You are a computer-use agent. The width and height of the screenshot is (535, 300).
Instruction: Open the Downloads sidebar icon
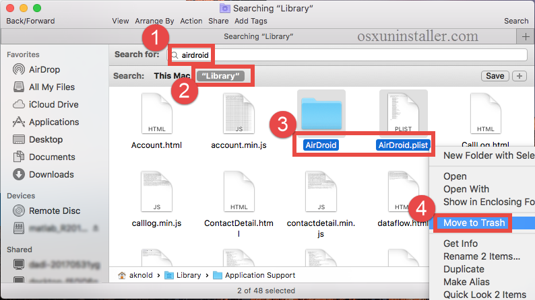click(19, 174)
